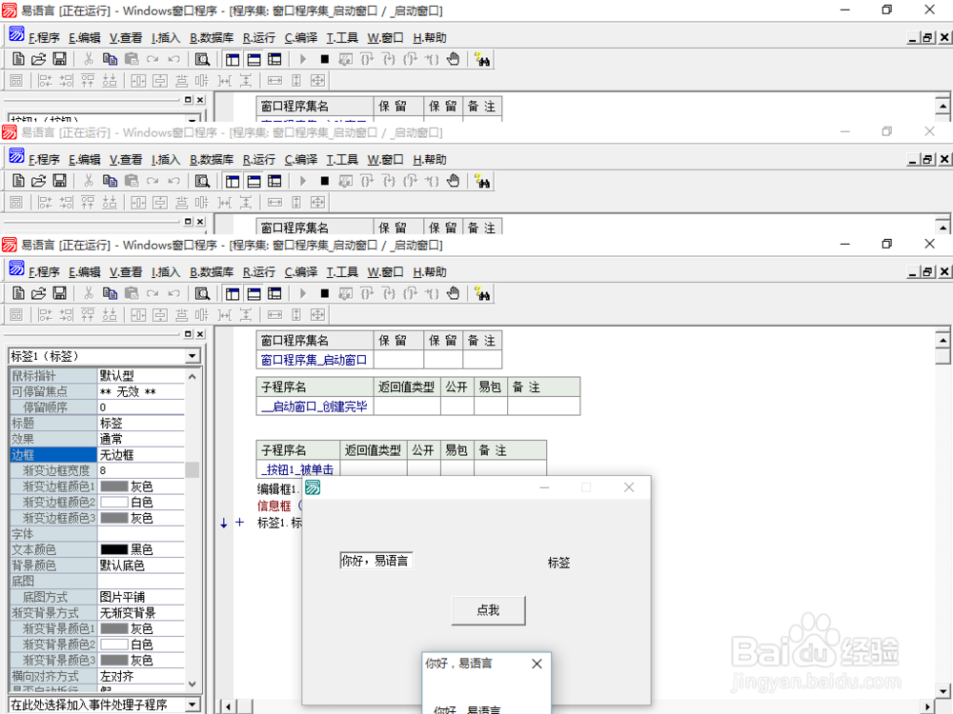Click Stop square in topmost window toolbar

[x=325, y=59]
